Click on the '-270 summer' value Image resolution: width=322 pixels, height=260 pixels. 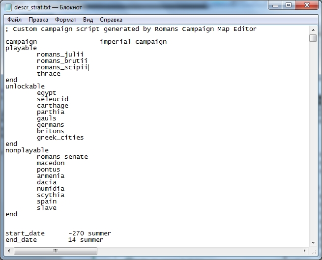(x=90, y=233)
